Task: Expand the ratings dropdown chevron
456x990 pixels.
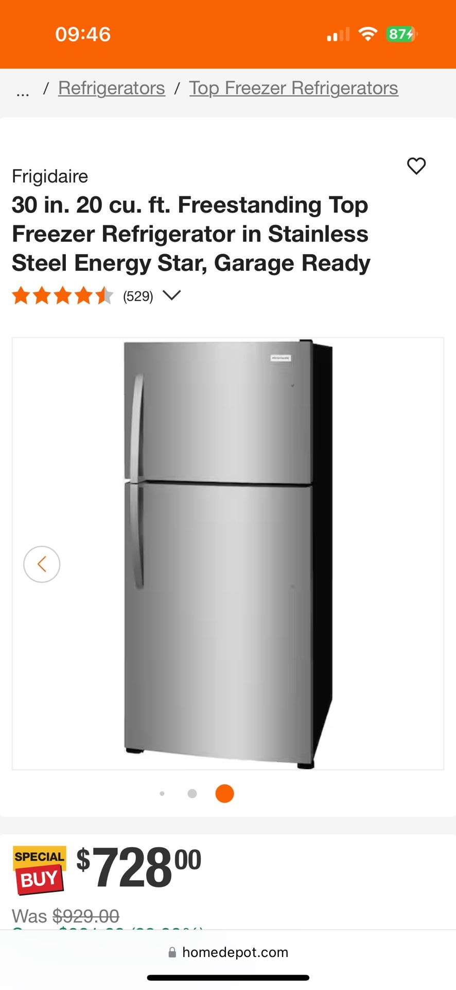Action: click(x=171, y=295)
